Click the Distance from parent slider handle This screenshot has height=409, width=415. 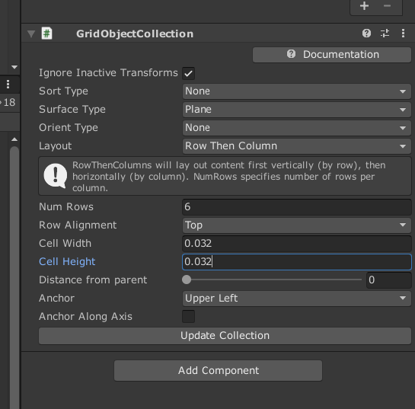187,280
